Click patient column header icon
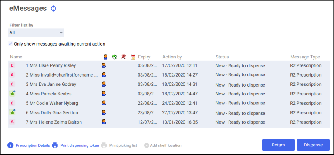 [105, 57]
